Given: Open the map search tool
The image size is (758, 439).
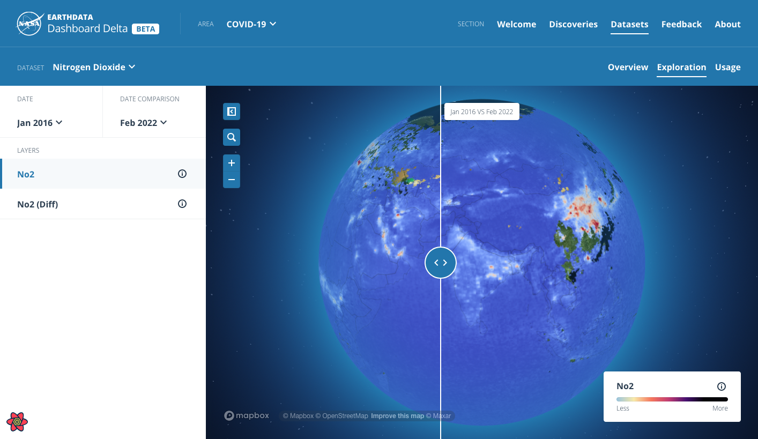Looking at the screenshot, I should pos(231,137).
